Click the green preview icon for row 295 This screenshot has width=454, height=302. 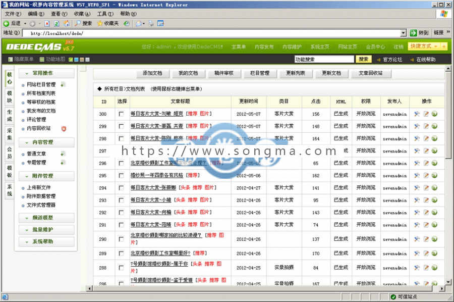[435, 175]
